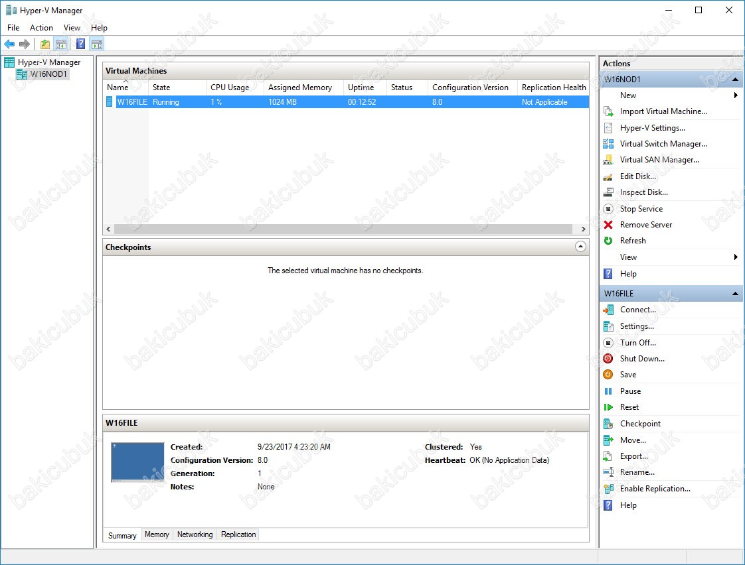The height and width of the screenshot is (565, 745).
Task: Click the Back arrow toolbar icon
Action: pyautogui.click(x=9, y=44)
